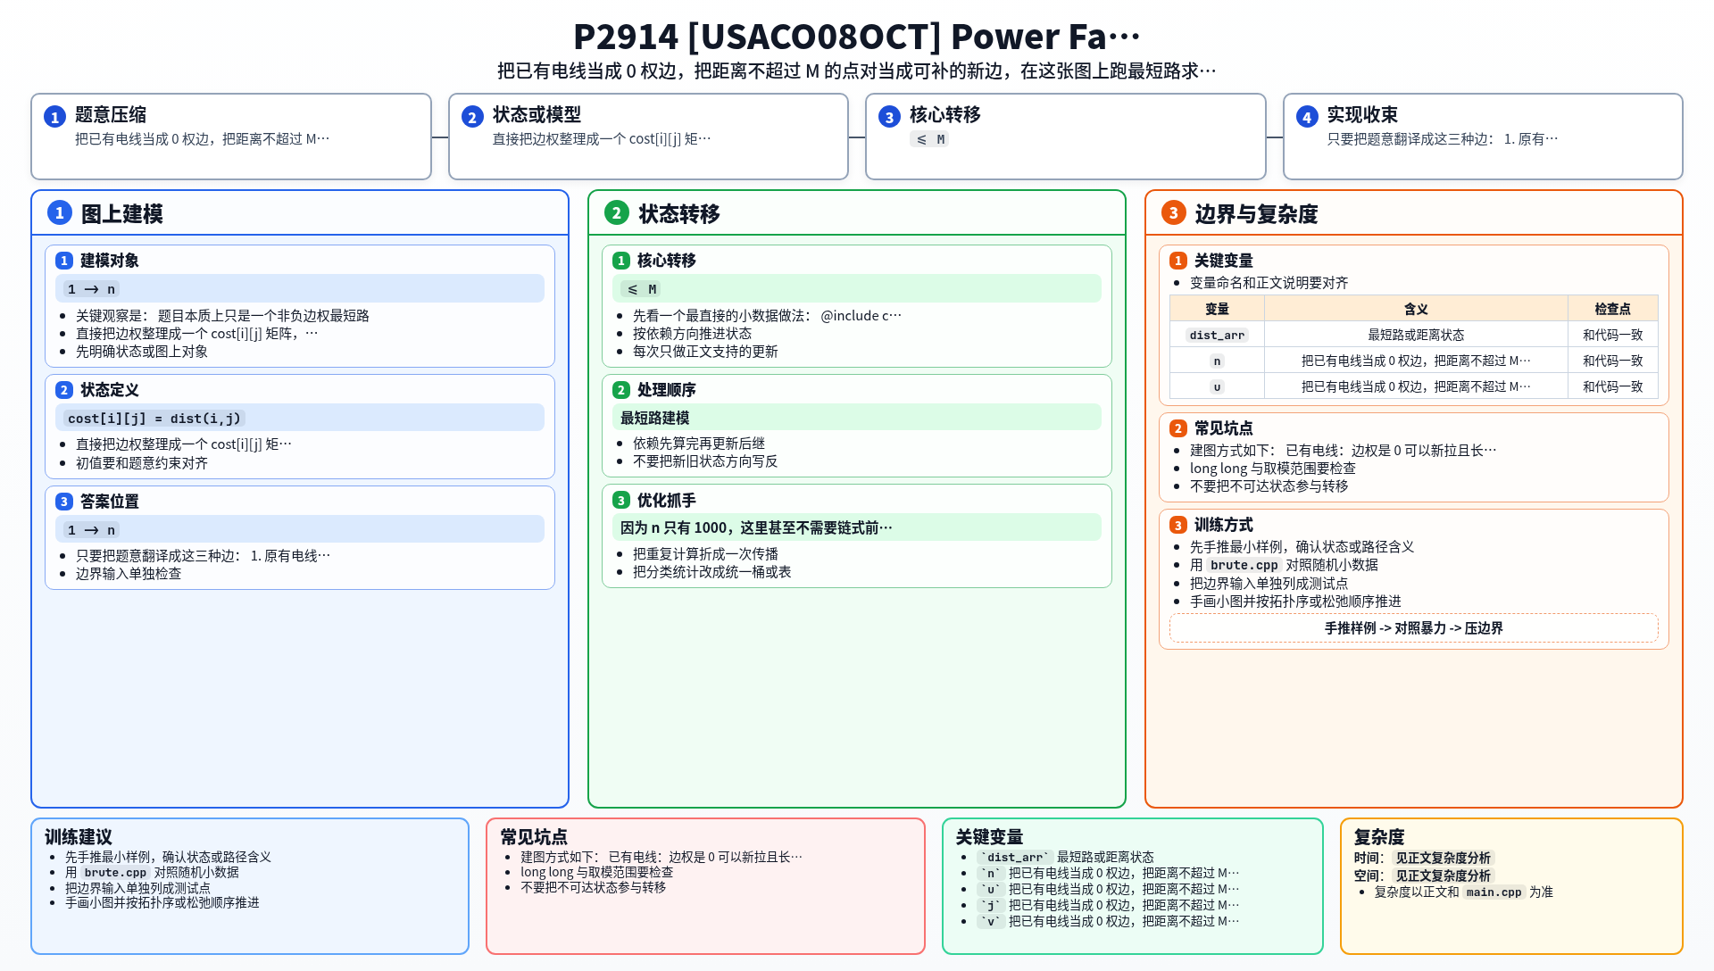The height and width of the screenshot is (971, 1714).
Task: Click the brute.cpp chip in the 训练建议 card
Action: click(115, 873)
